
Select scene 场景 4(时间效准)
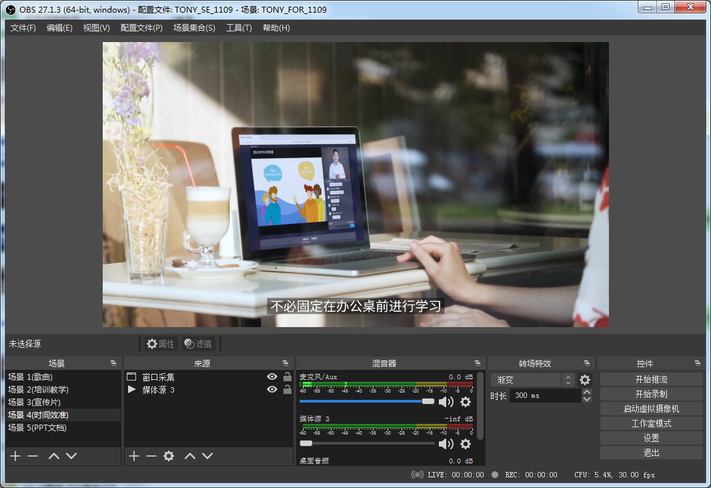[63, 415]
